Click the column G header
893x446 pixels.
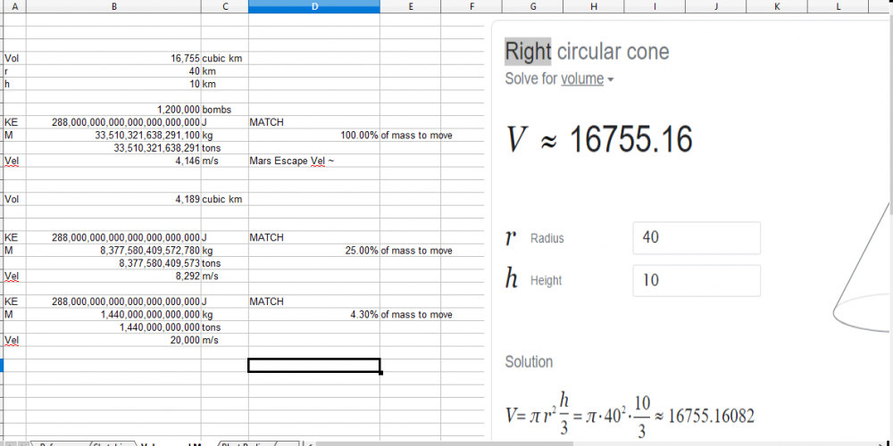(532, 6)
